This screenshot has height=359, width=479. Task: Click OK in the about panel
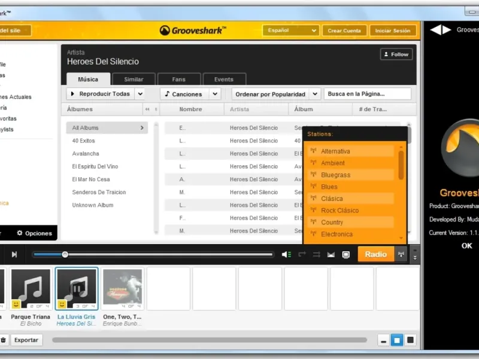466,246
